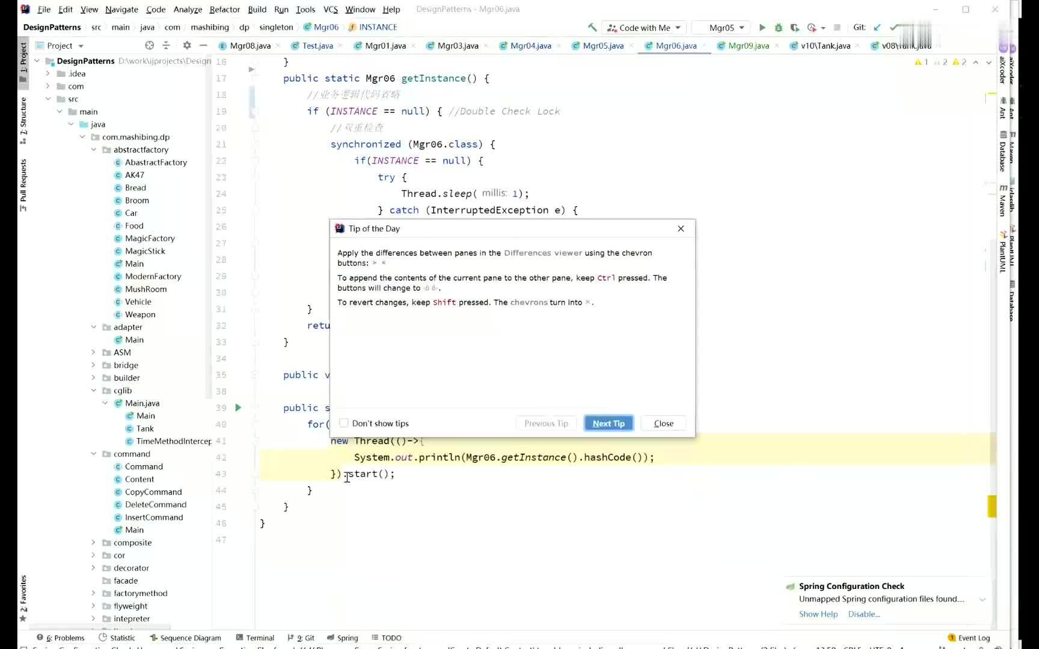Image resolution: width=1039 pixels, height=649 pixels.
Task: Click the Git update project arrow icon
Action: tap(877, 28)
